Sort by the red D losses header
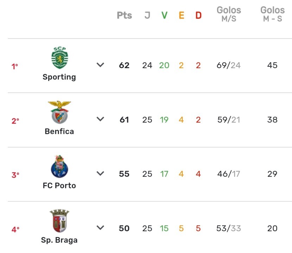Image resolution: width=292 pixels, height=253 pixels. click(198, 15)
